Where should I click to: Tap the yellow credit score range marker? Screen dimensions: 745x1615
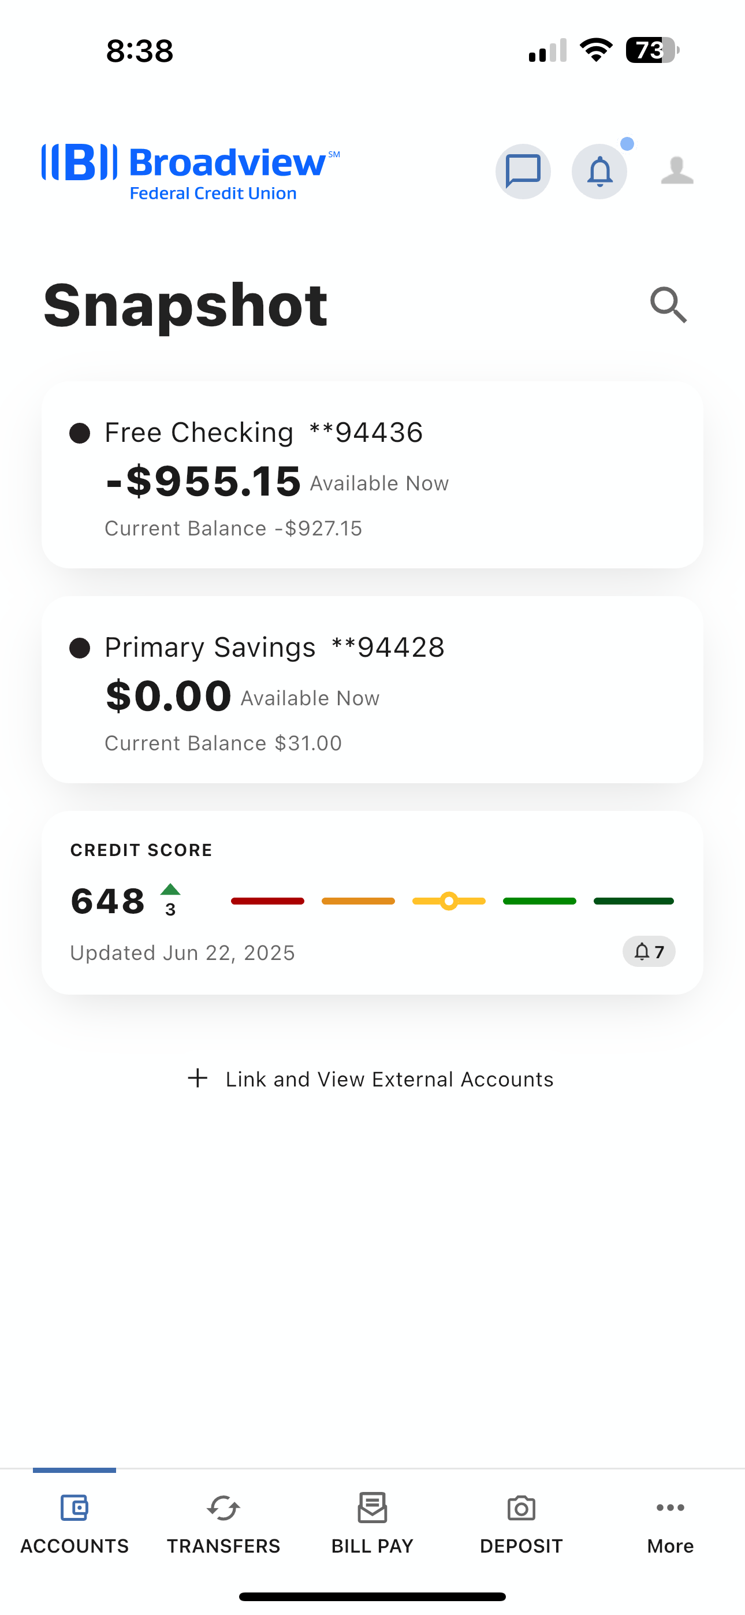click(449, 901)
